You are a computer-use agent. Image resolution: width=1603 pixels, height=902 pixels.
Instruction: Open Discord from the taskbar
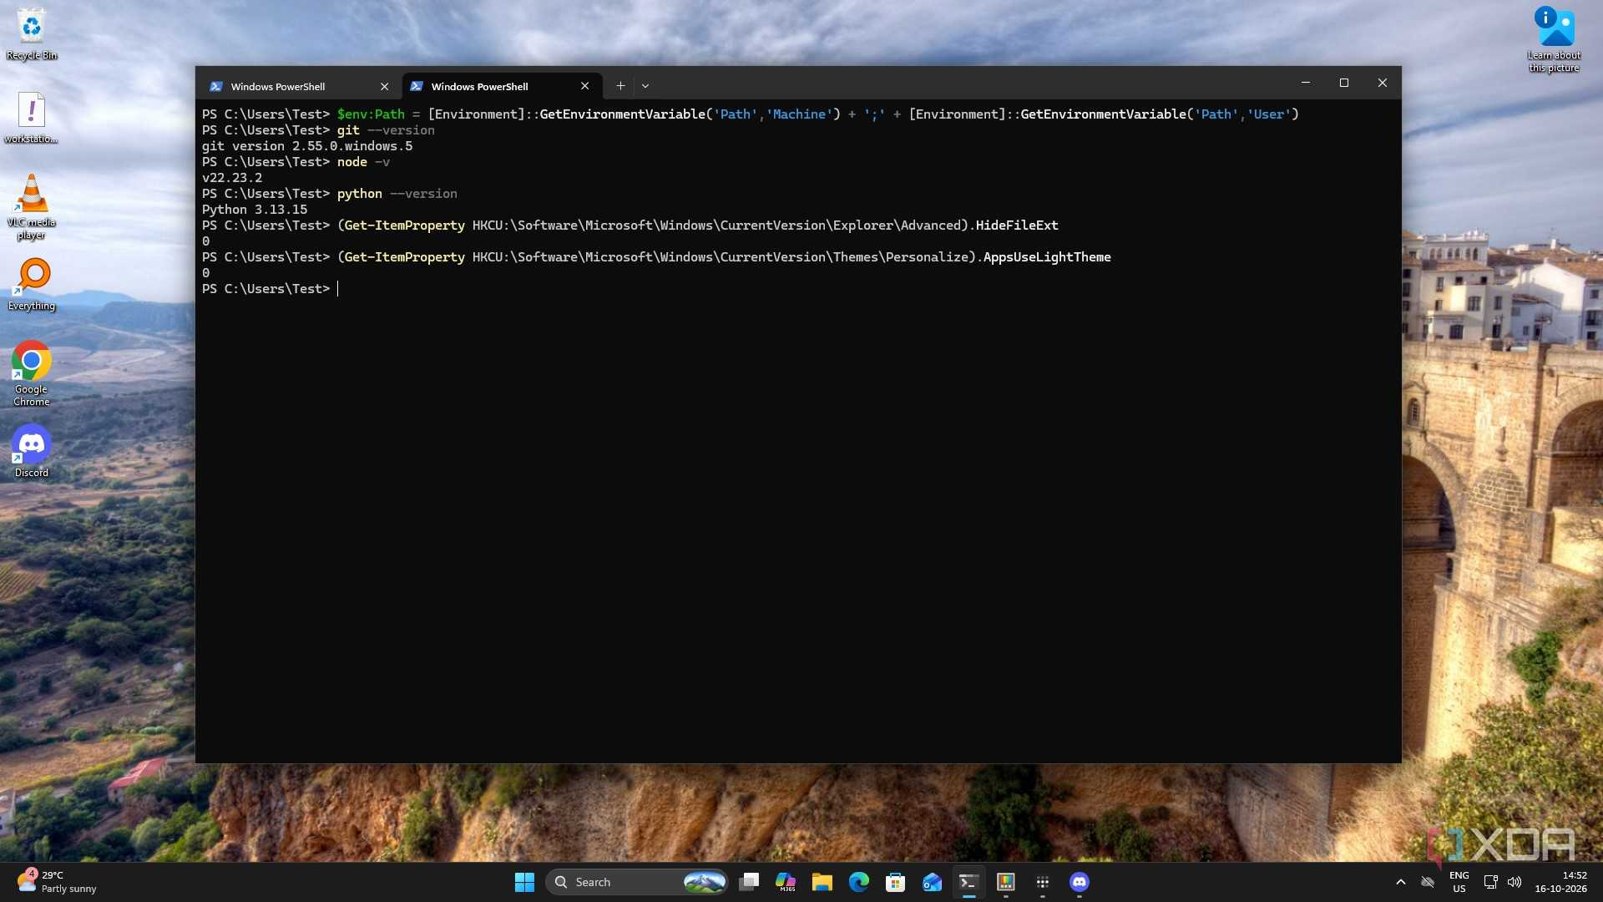point(1080,882)
